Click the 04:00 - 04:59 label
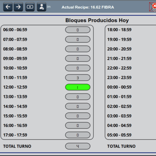156x156 pixels. (119, 126)
